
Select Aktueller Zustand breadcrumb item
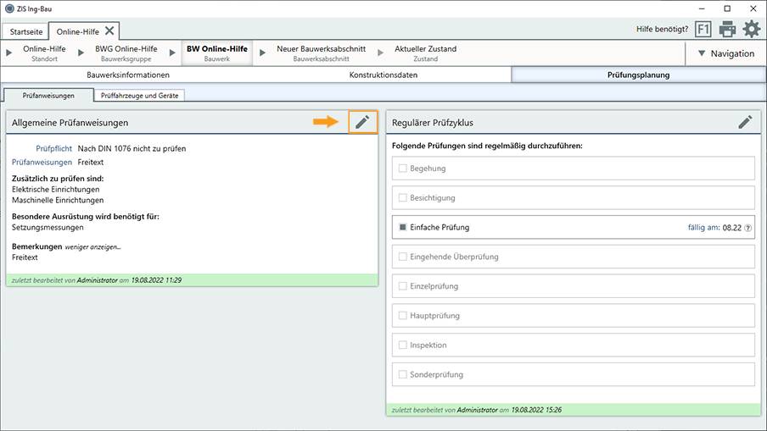425,53
